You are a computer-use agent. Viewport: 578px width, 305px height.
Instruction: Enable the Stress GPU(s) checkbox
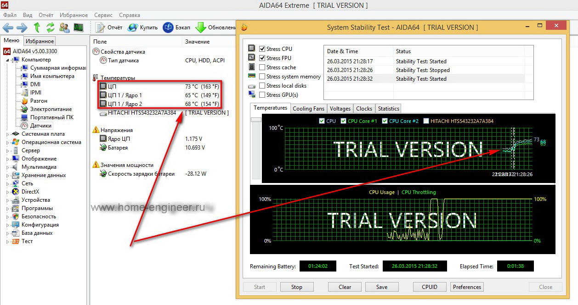pos(262,95)
